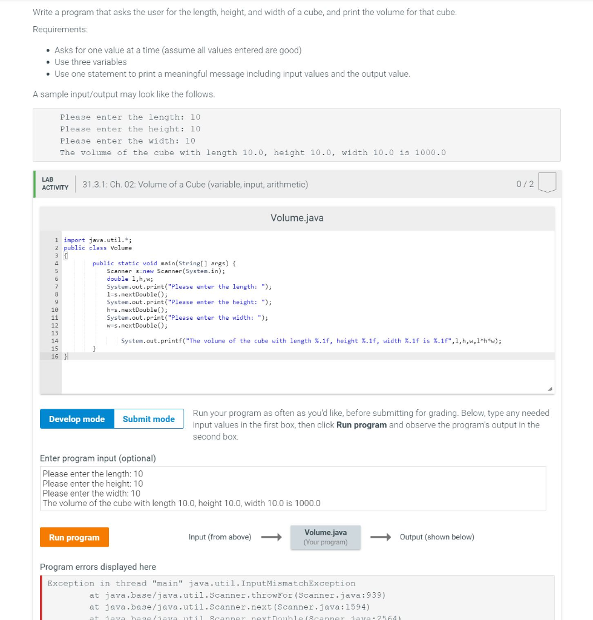Click the 'Output (shown below)' label
This screenshot has height=620, width=593.
(x=437, y=537)
